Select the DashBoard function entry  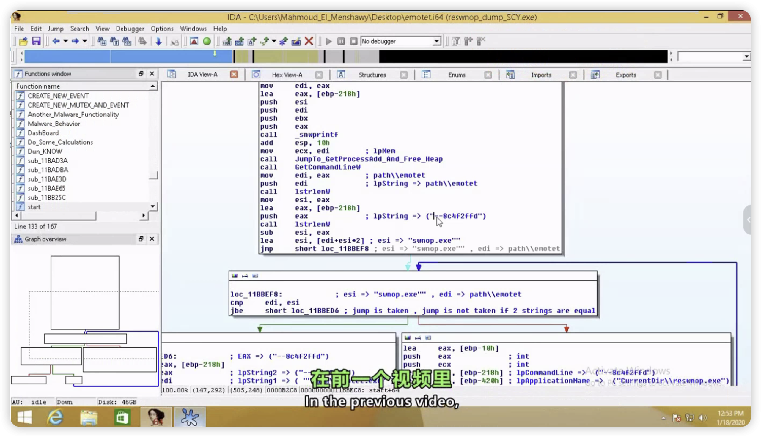[x=43, y=133]
